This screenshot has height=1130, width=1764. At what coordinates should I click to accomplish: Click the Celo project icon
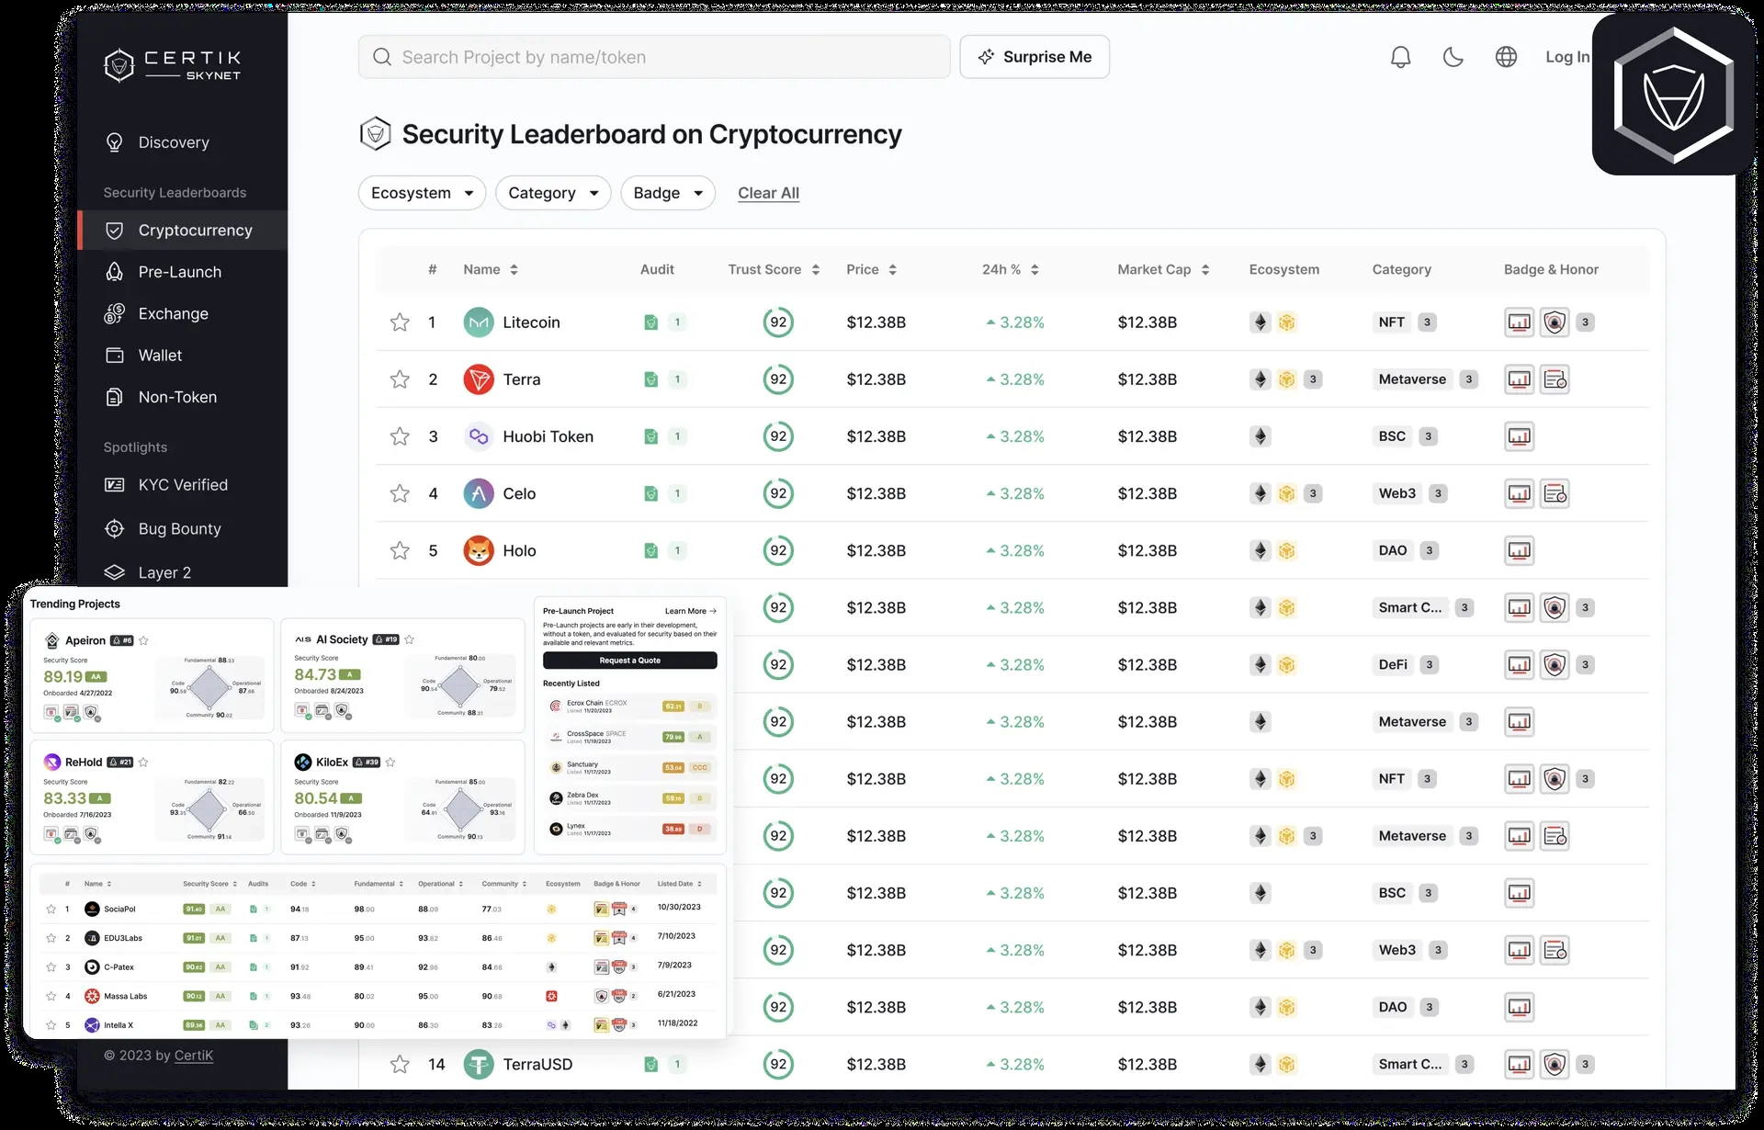(x=479, y=493)
